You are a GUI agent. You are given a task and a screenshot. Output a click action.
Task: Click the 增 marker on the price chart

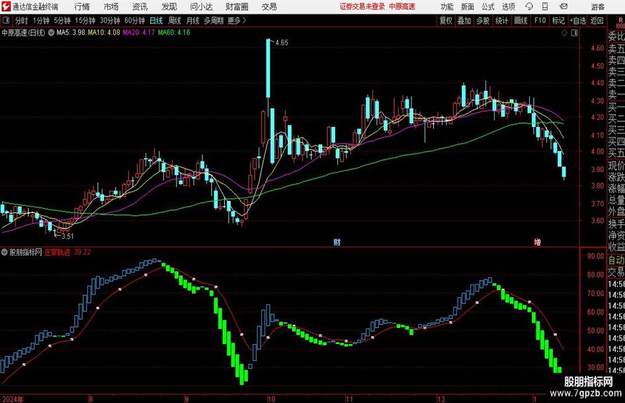537,242
